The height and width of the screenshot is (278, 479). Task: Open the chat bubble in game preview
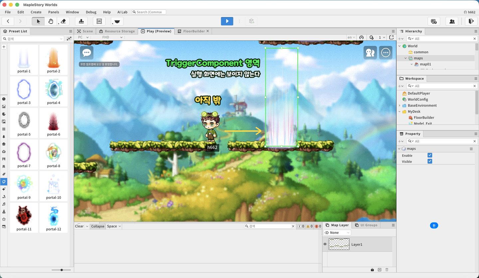[86, 52]
